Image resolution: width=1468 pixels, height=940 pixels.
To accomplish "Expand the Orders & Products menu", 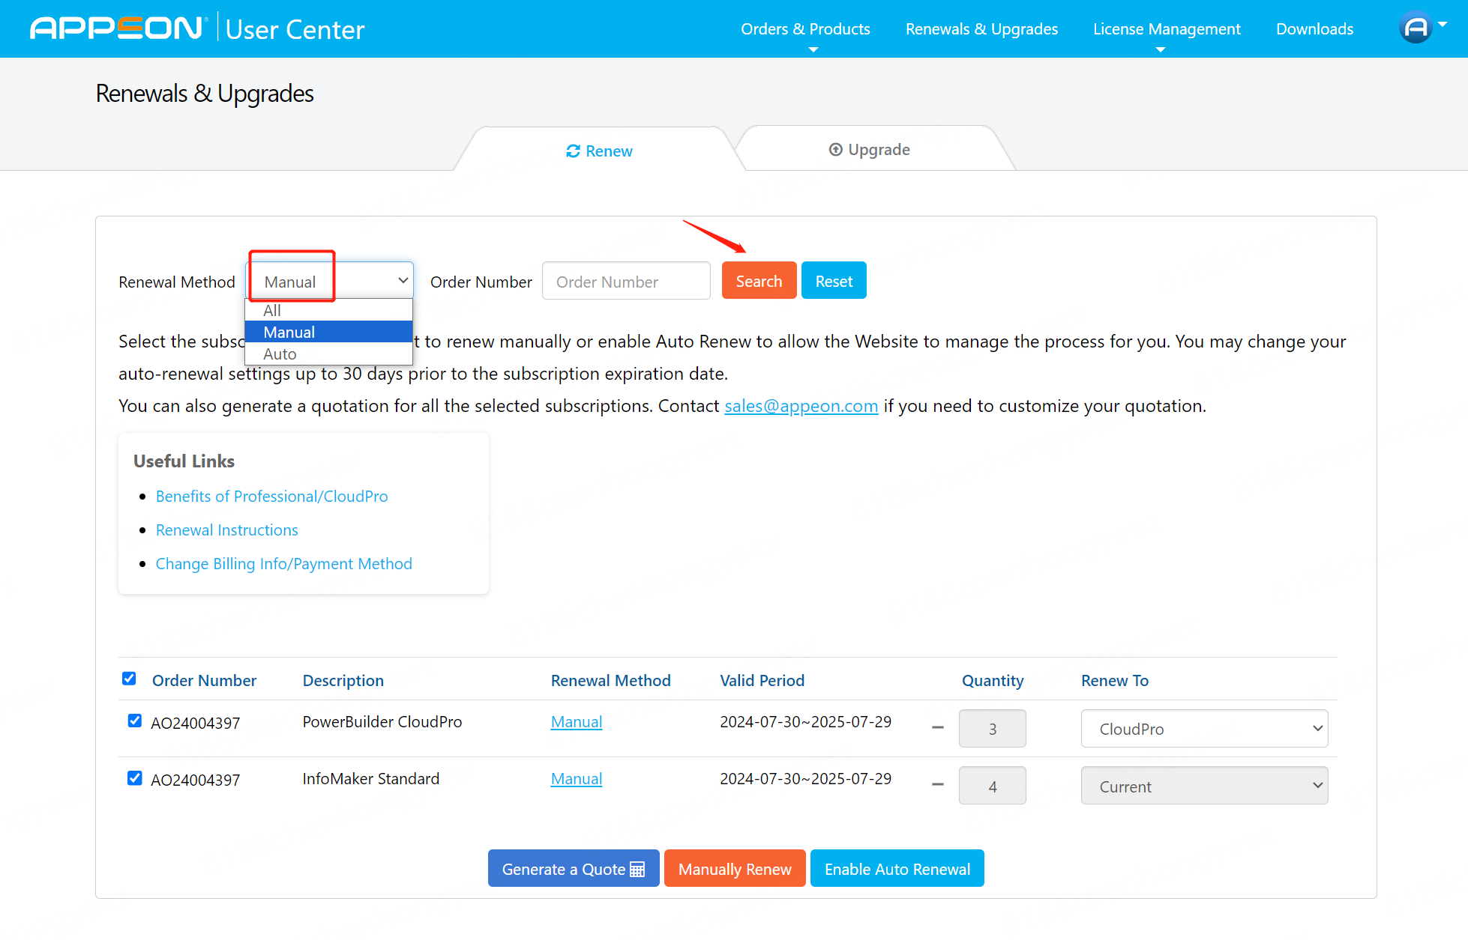I will [x=805, y=29].
